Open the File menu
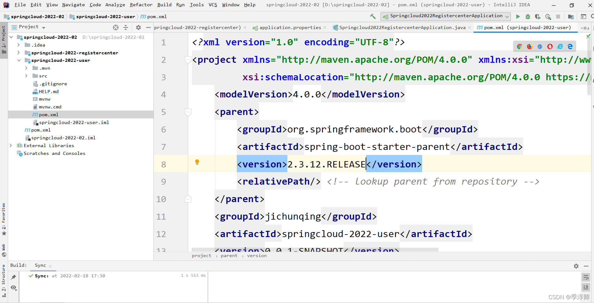This screenshot has width=594, height=303. (x=20, y=5)
